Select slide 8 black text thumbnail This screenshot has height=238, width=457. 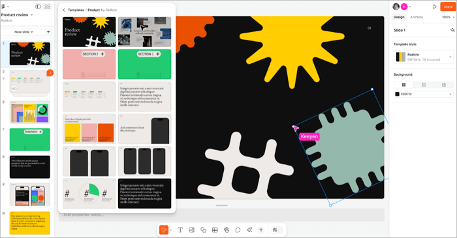tap(30, 167)
